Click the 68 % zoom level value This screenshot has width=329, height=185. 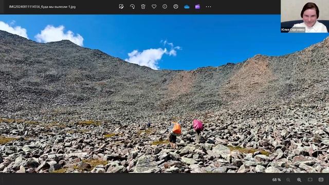point(277,180)
